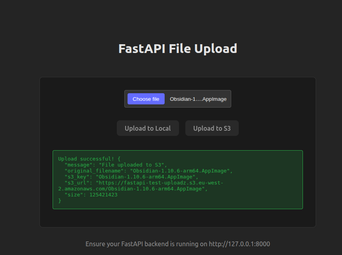Click the FastAPI File Upload heading

[x=177, y=49]
